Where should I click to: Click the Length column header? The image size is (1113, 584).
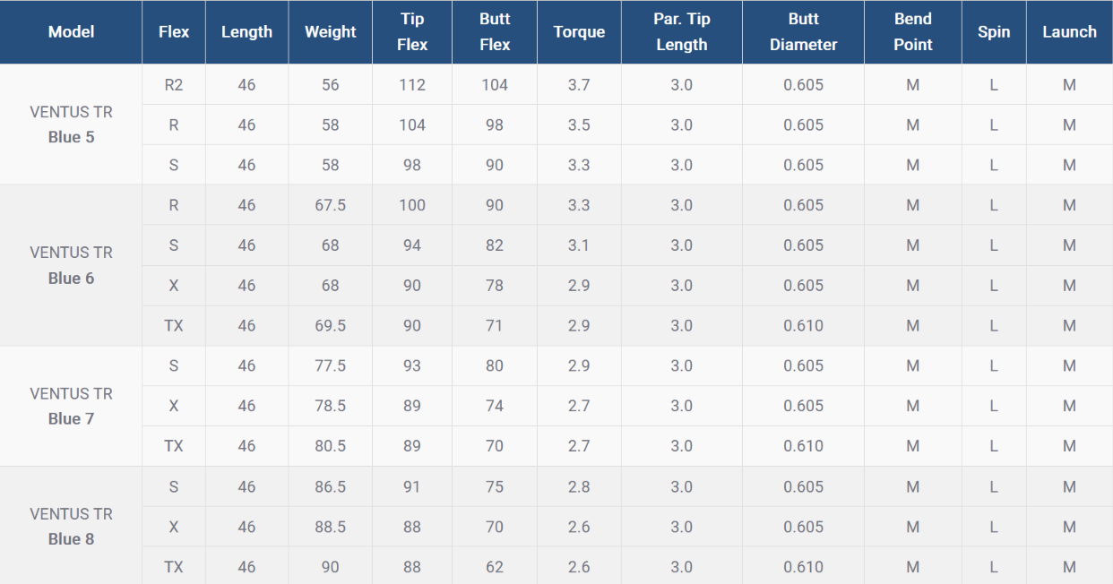pos(246,32)
